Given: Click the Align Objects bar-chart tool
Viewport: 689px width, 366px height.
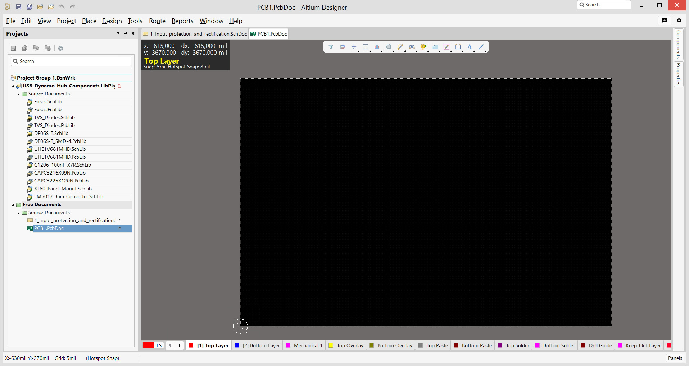Looking at the screenshot, I should coord(377,47).
